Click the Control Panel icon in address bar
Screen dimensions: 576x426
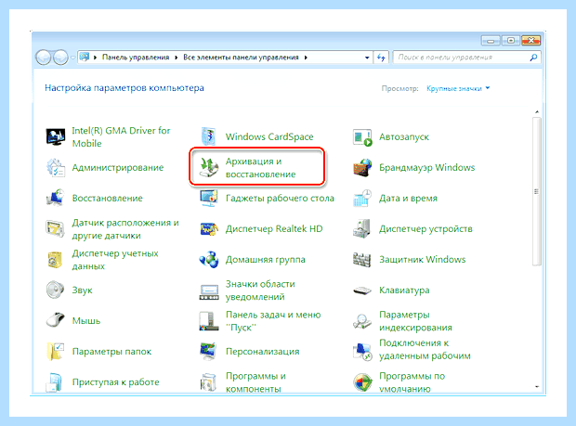coord(85,57)
